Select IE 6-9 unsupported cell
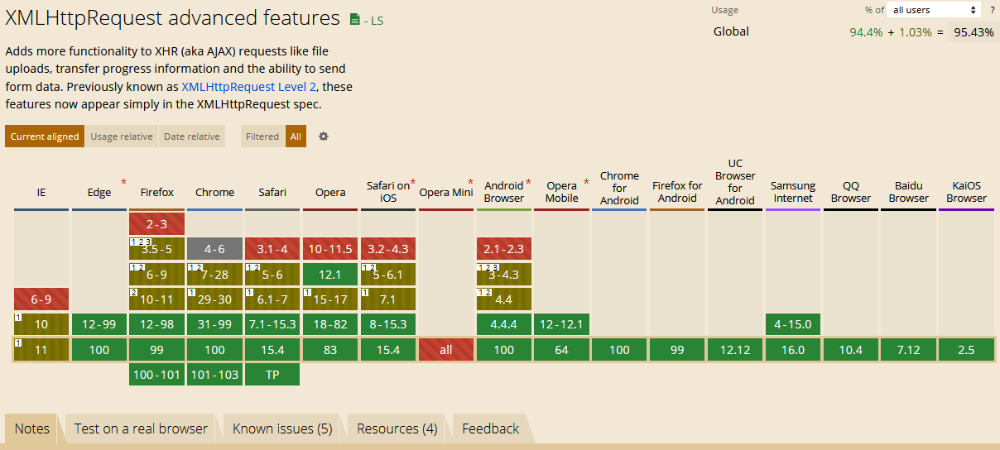 click(41, 299)
